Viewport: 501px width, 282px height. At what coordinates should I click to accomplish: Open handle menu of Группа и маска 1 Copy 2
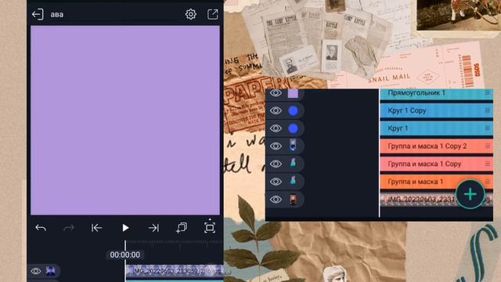[x=487, y=146]
